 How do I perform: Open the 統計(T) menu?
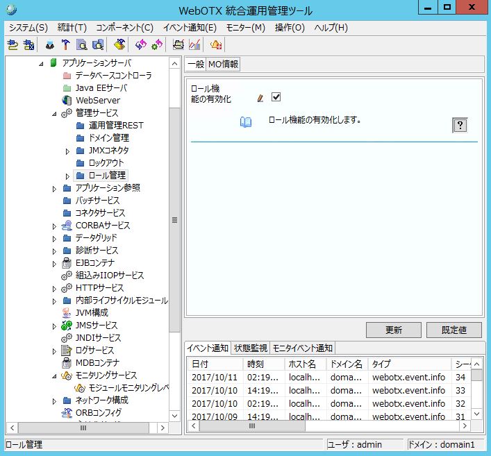pos(72,28)
